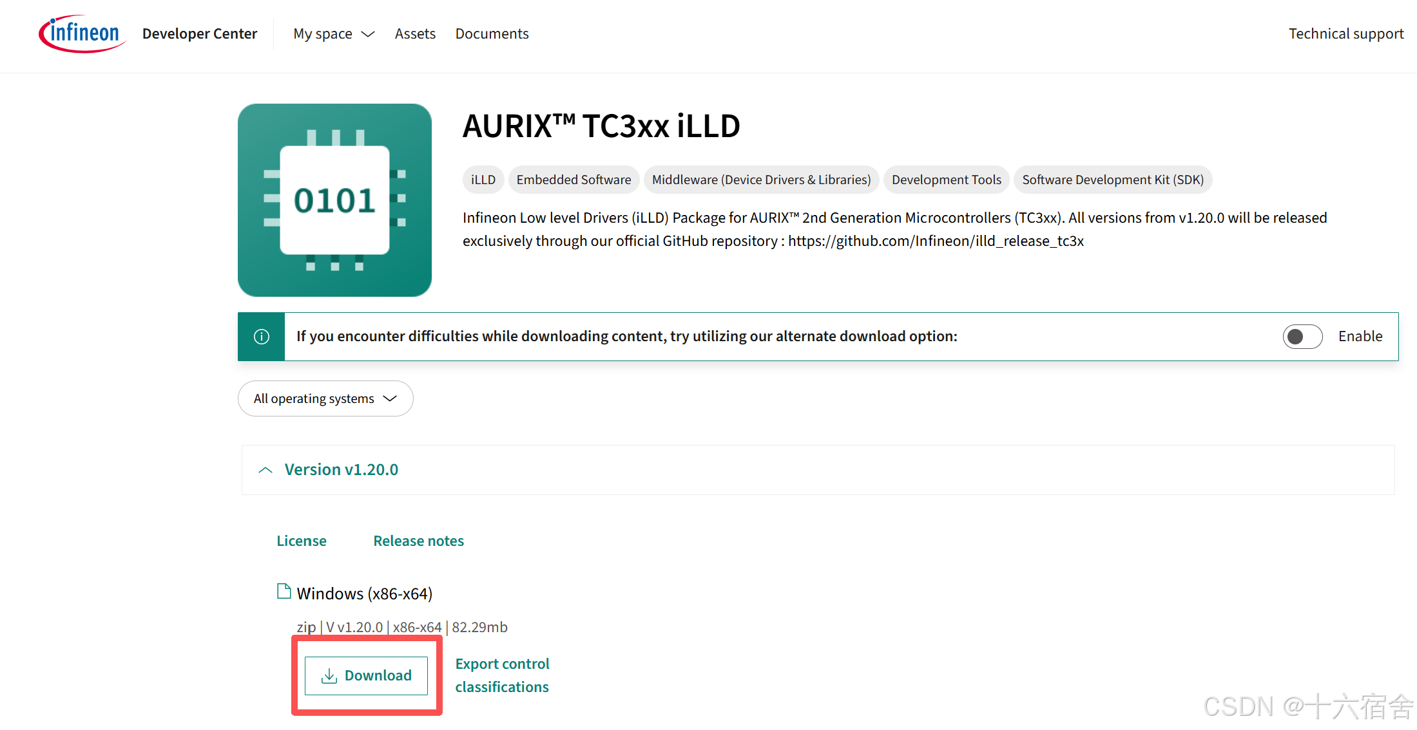Open the Assets menu item
This screenshot has width=1417, height=730.
point(415,33)
